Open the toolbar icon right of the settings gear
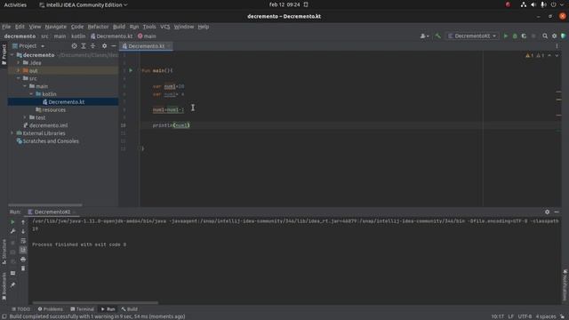569x320 pixels. click(x=563, y=36)
